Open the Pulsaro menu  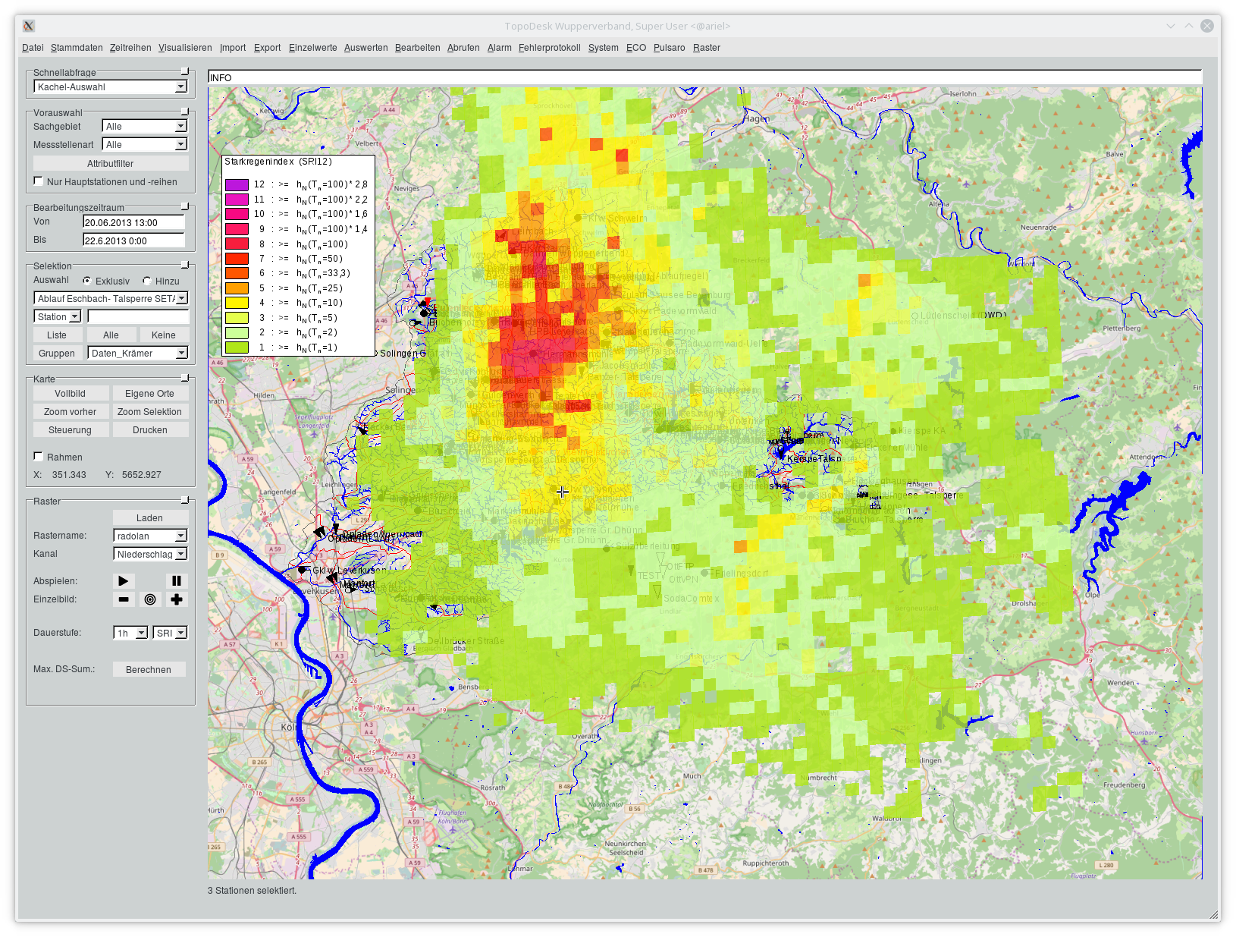669,48
